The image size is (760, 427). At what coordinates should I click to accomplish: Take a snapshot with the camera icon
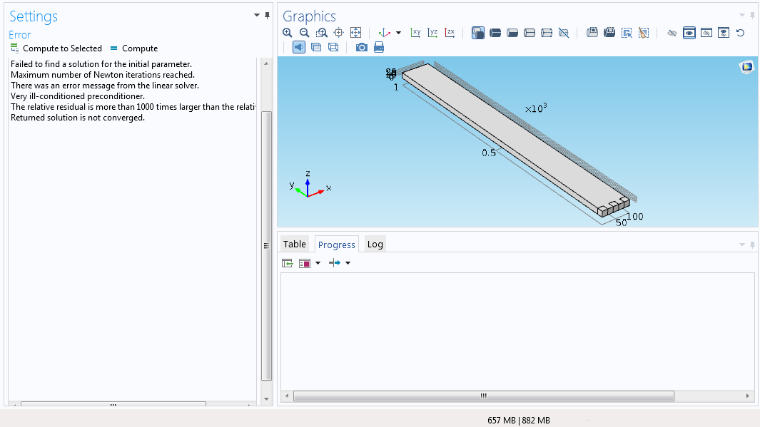point(362,47)
